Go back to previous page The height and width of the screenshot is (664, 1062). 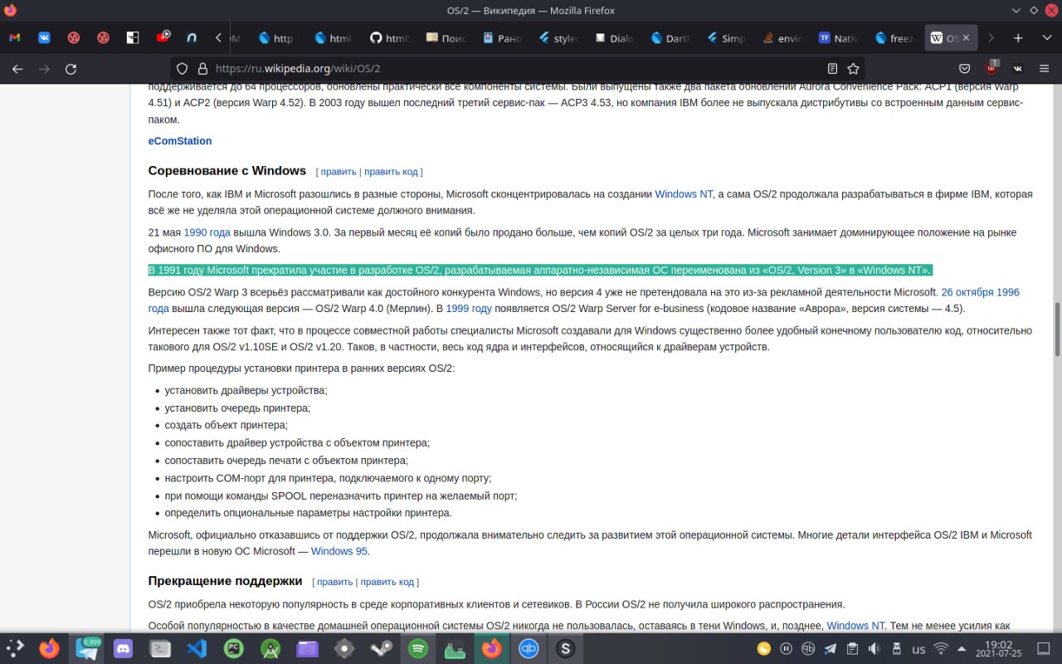[x=17, y=69]
